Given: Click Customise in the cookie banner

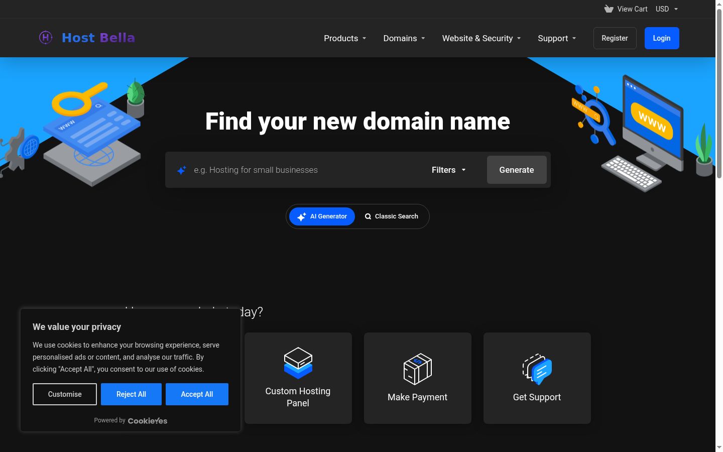Looking at the screenshot, I should (65, 394).
